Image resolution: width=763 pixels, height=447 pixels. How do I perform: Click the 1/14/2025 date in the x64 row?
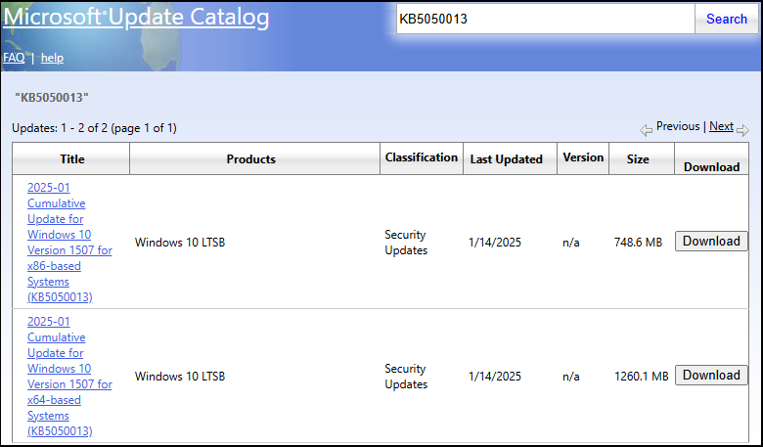pyautogui.click(x=495, y=377)
